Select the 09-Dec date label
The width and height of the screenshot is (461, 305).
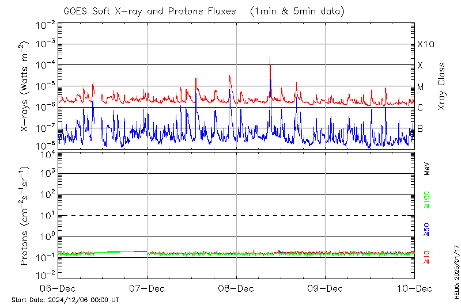[x=326, y=288]
